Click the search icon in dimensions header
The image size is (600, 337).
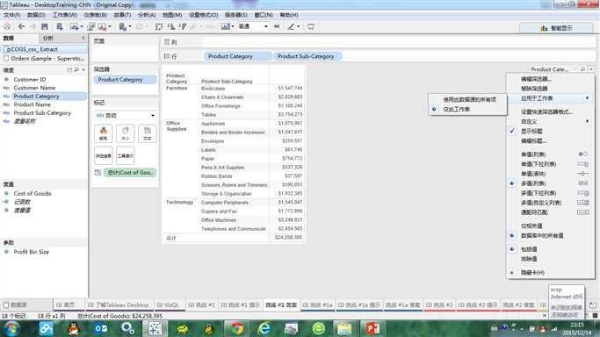pyautogui.click(x=76, y=70)
